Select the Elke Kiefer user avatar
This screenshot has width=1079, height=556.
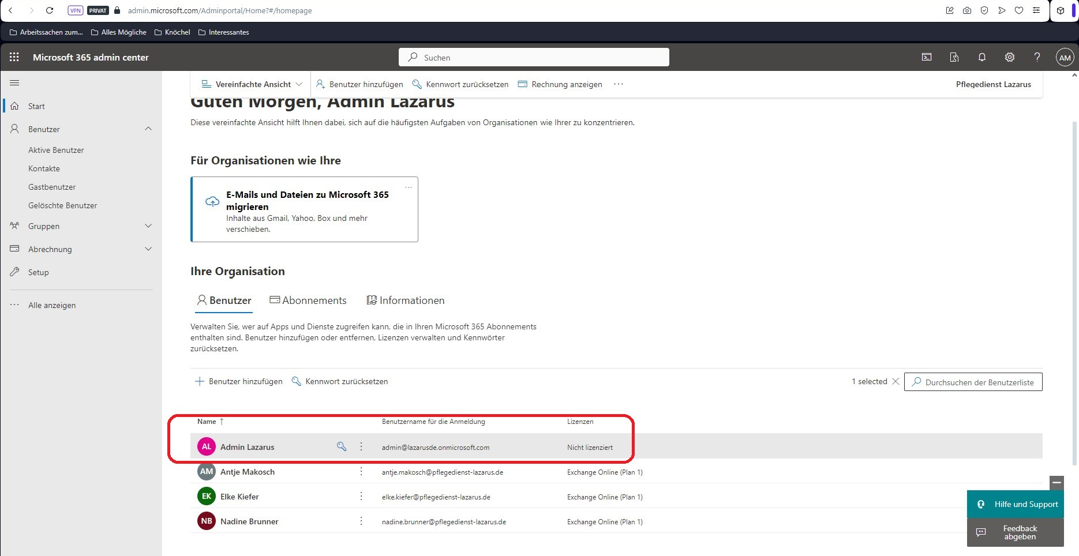coord(206,497)
